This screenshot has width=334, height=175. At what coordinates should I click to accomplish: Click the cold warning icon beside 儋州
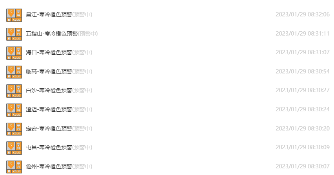pyautogui.click(x=14, y=167)
